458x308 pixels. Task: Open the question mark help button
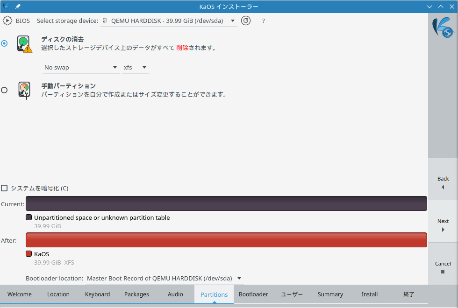[263, 21]
